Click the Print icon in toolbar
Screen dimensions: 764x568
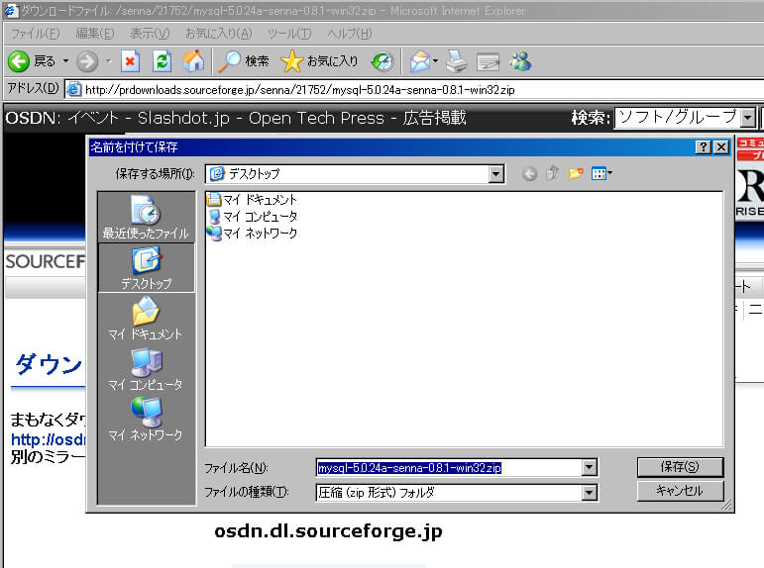pyautogui.click(x=456, y=61)
